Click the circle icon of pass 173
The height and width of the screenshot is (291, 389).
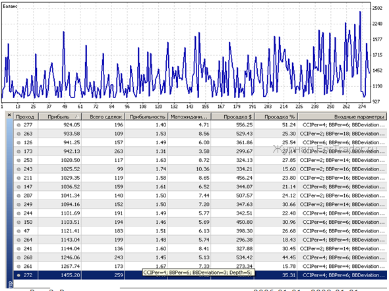click(18, 151)
